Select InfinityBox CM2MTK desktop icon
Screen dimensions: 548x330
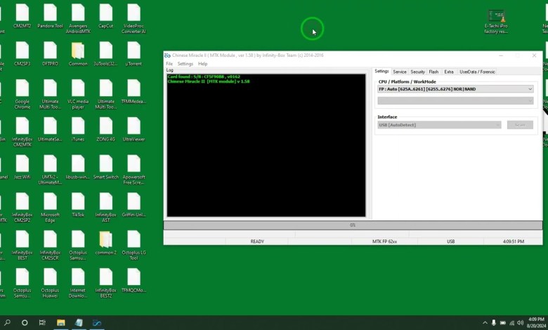22,132
